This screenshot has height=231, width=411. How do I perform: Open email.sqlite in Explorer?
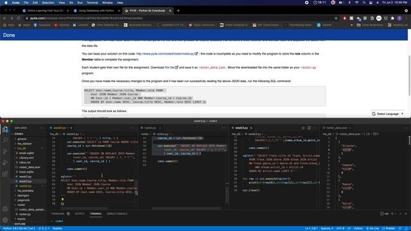(26, 153)
